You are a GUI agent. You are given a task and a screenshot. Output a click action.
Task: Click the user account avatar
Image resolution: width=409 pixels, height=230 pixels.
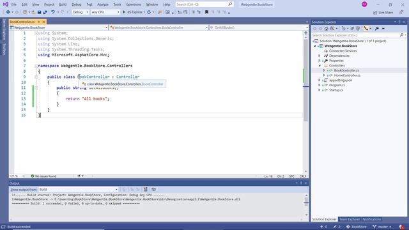[364, 4]
